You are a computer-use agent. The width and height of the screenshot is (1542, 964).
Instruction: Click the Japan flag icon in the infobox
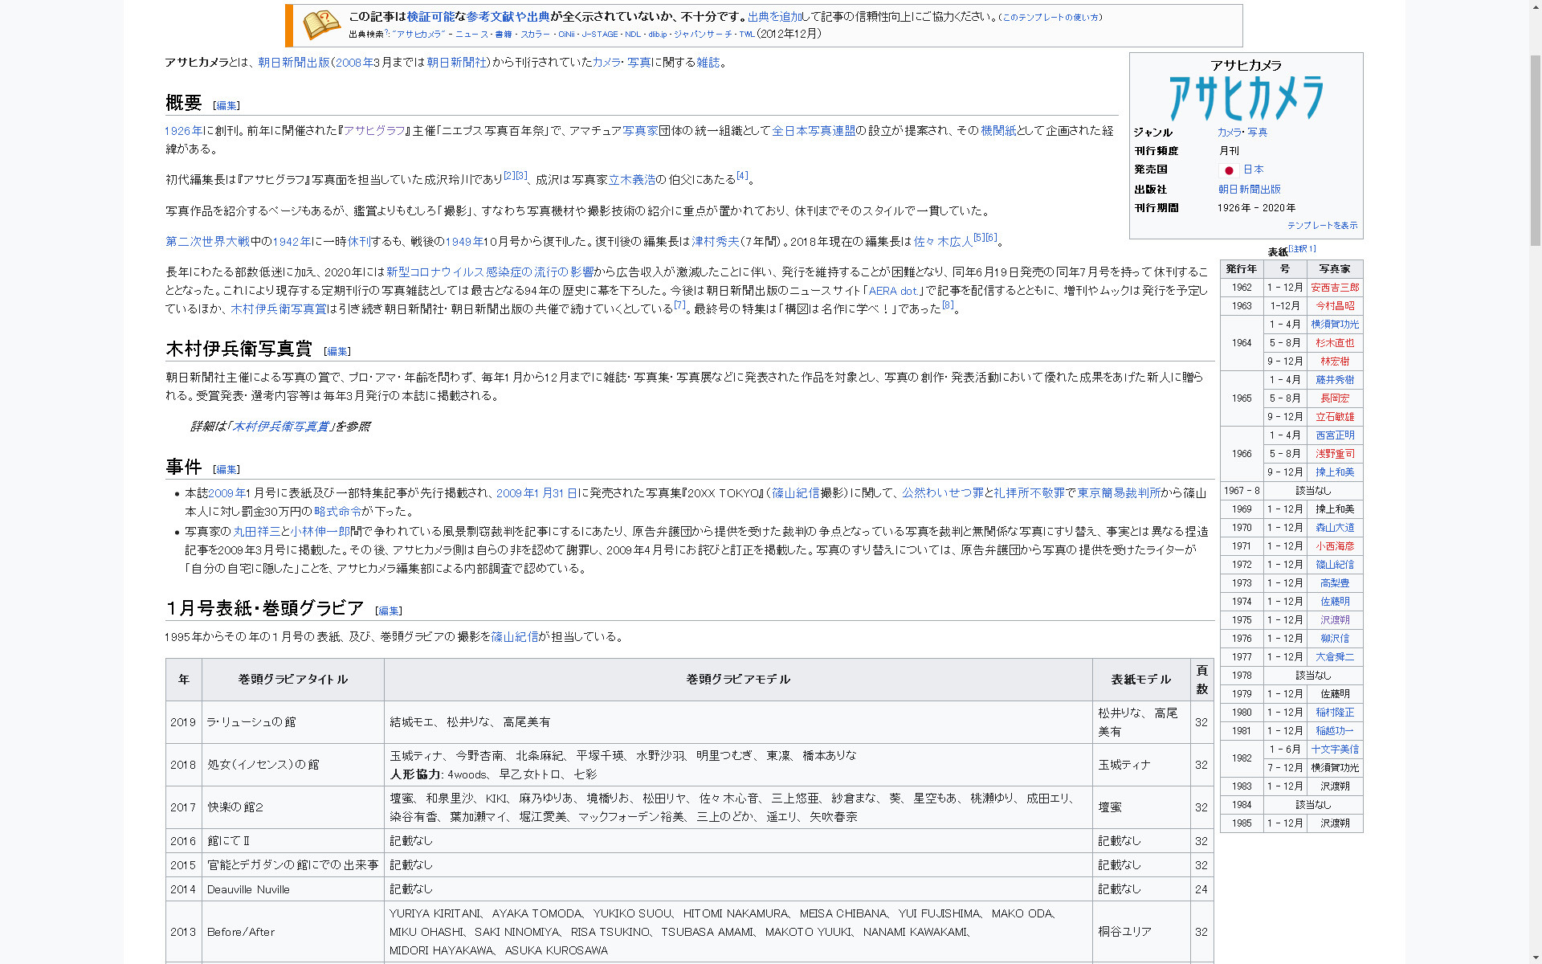[1228, 170]
